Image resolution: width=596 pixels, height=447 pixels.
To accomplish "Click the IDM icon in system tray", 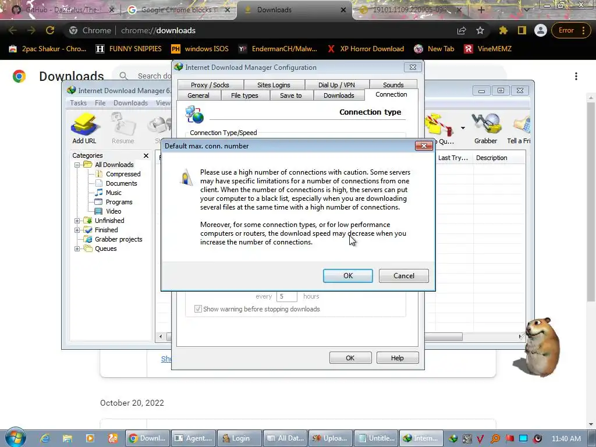I will pyautogui.click(x=453, y=438).
